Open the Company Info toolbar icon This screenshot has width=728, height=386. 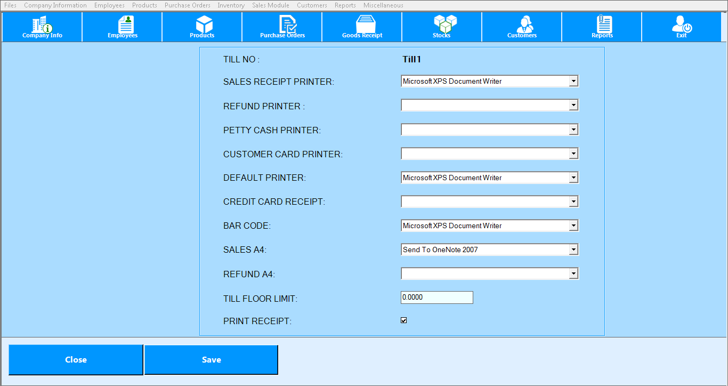tap(42, 27)
